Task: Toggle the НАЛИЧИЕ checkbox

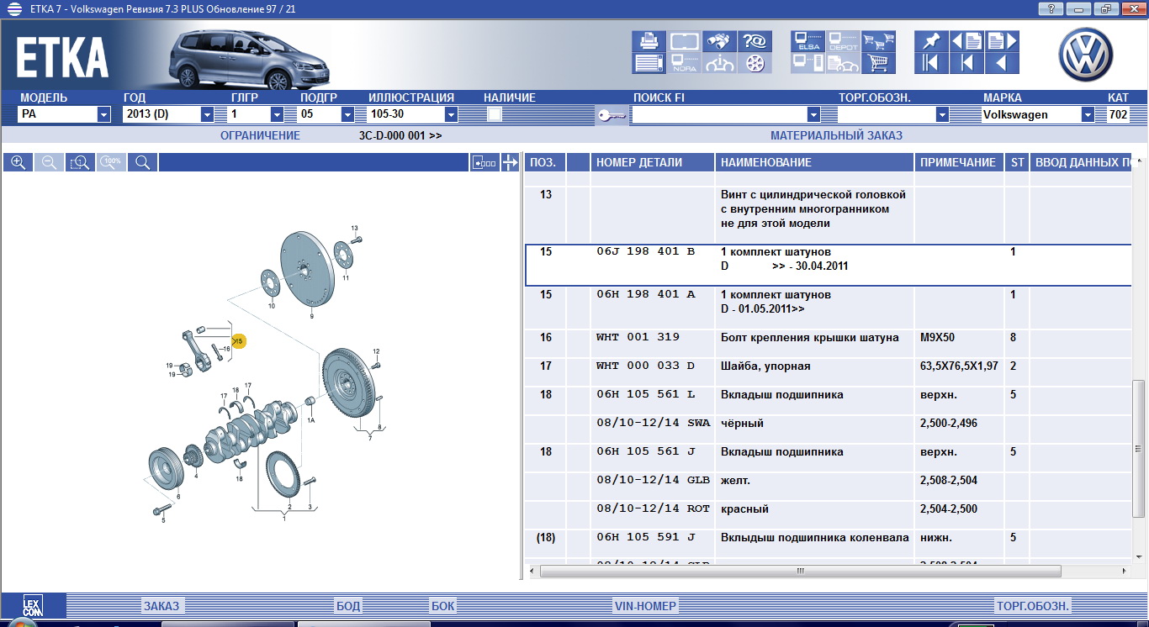Action: [x=495, y=114]
